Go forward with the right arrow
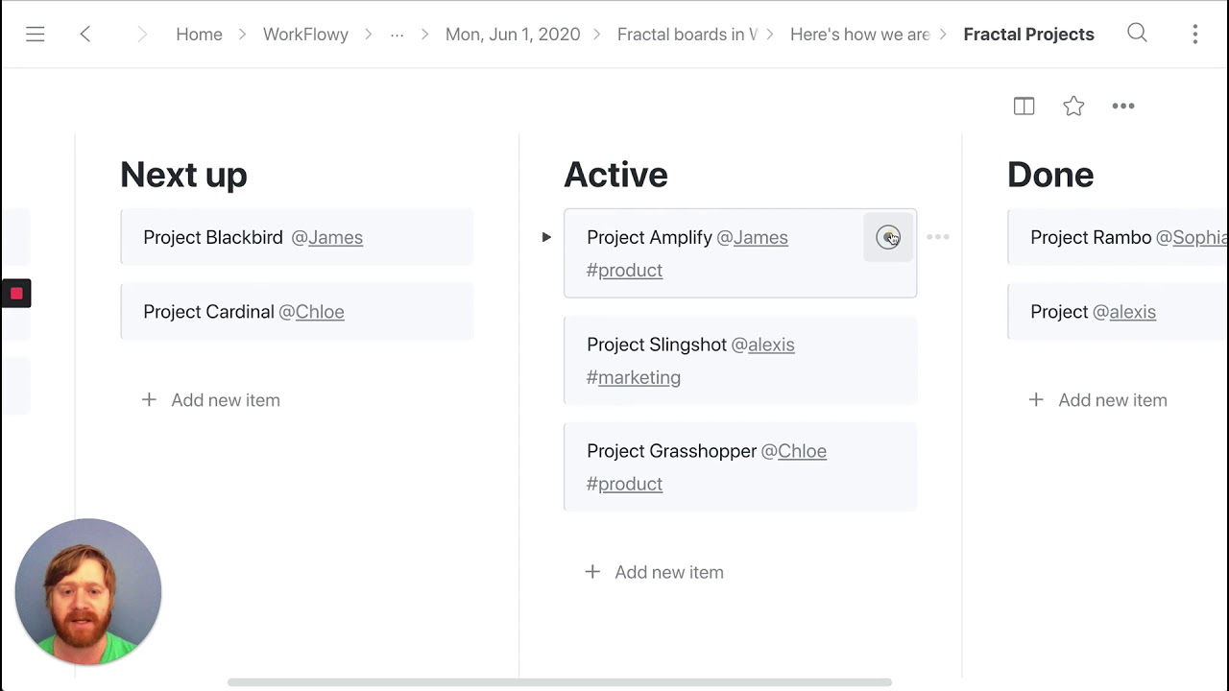Viewport: 1229px width, 691px height. click(x=142, y=35)
